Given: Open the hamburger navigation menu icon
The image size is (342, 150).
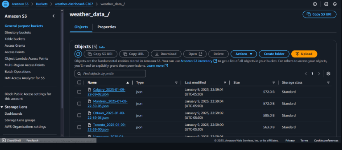Looking at the screenshot, I should (x=5, y=4).
